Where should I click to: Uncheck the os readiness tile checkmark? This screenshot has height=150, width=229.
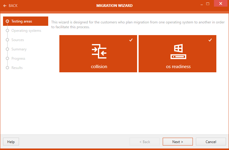tap(210, 40)
